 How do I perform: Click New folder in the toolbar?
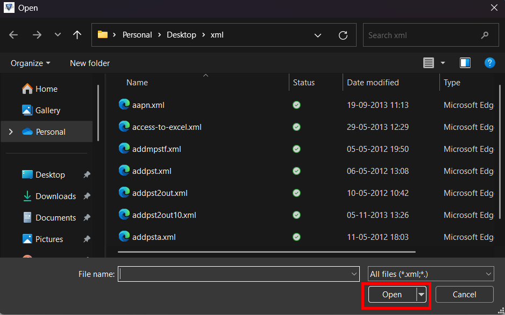[90, 63]
